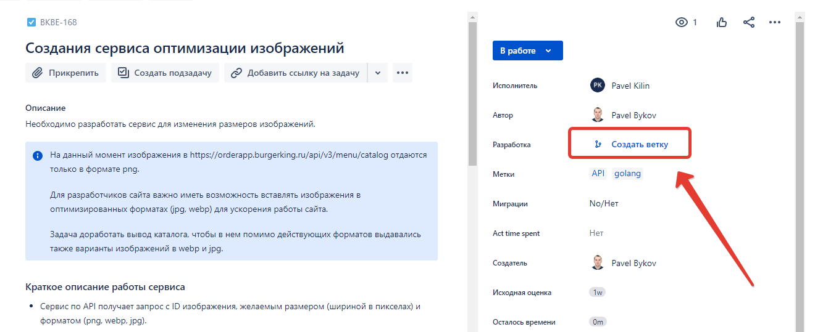Click the blue info icon in description panel
The height and width of the screenshot is (332, 815).
(x=38, y=156)
